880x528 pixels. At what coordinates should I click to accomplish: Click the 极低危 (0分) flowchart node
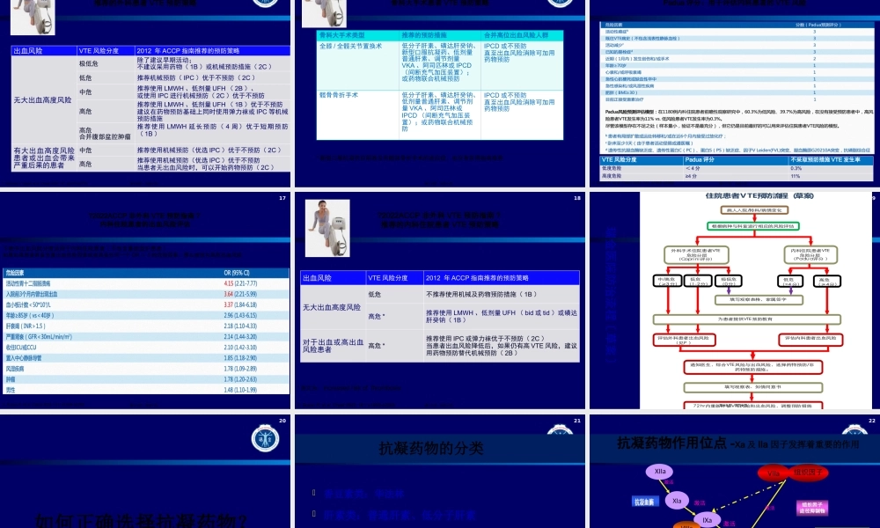[730, 281]
